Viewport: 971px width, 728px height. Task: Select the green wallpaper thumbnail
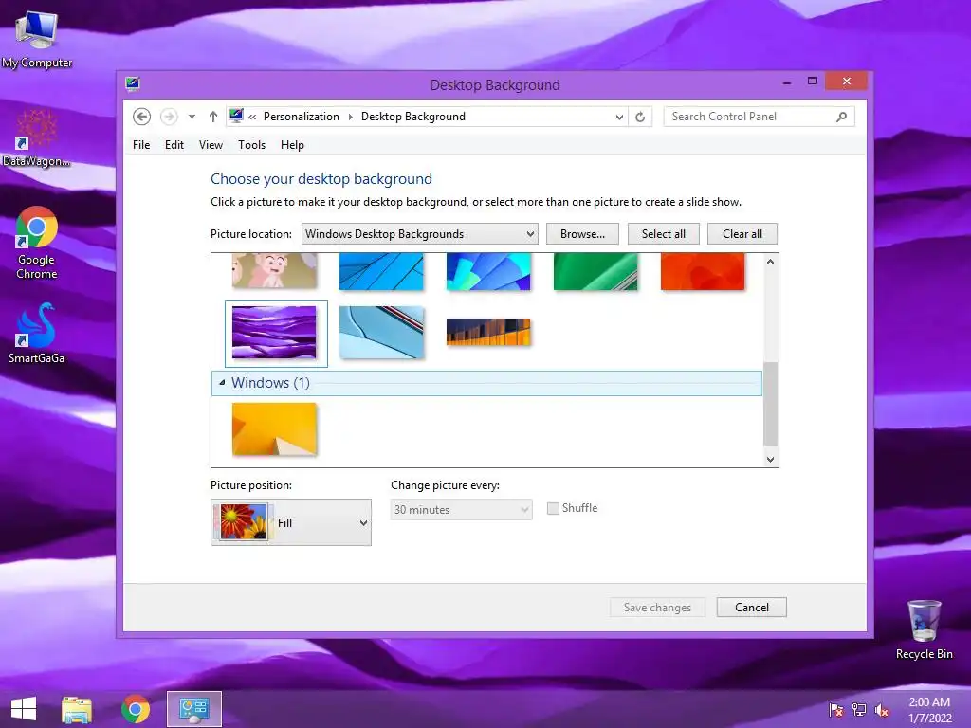[595, 271]
